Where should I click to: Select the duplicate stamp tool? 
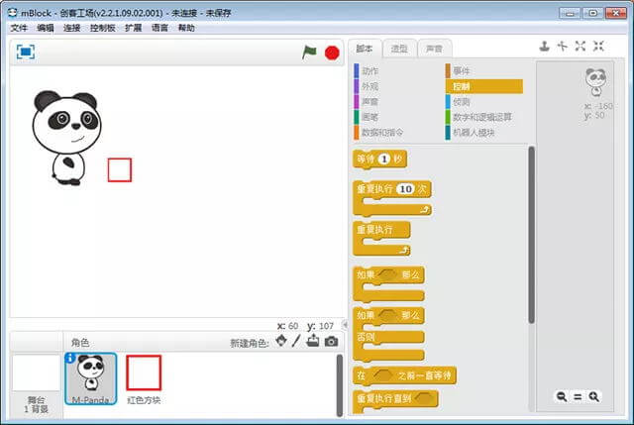tap(544, 47)
